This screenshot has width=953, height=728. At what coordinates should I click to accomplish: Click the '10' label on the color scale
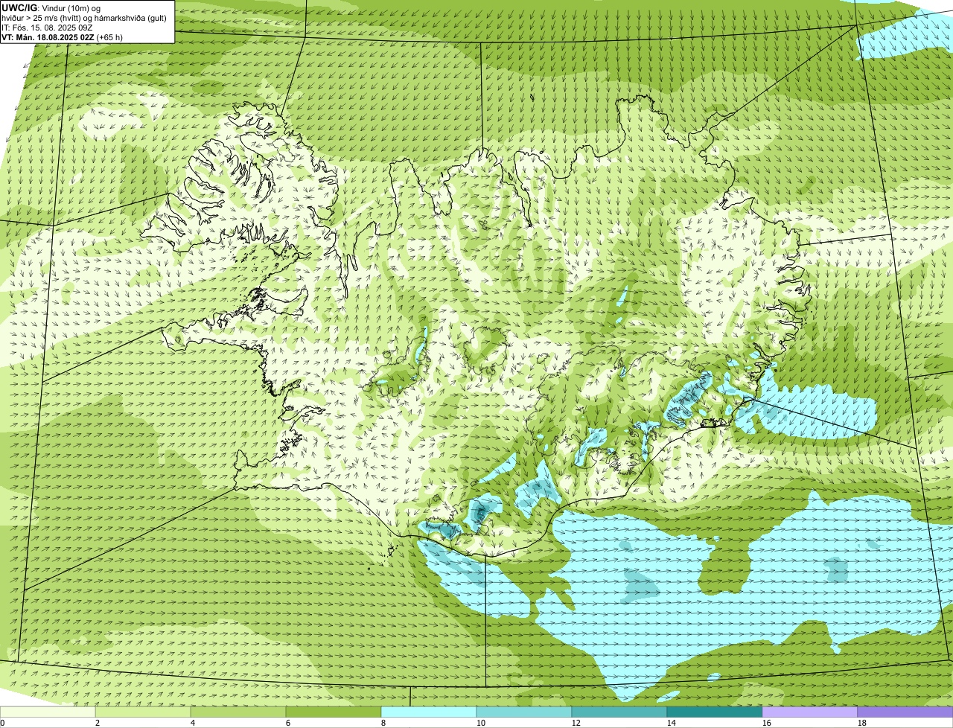tap(481, 723)
